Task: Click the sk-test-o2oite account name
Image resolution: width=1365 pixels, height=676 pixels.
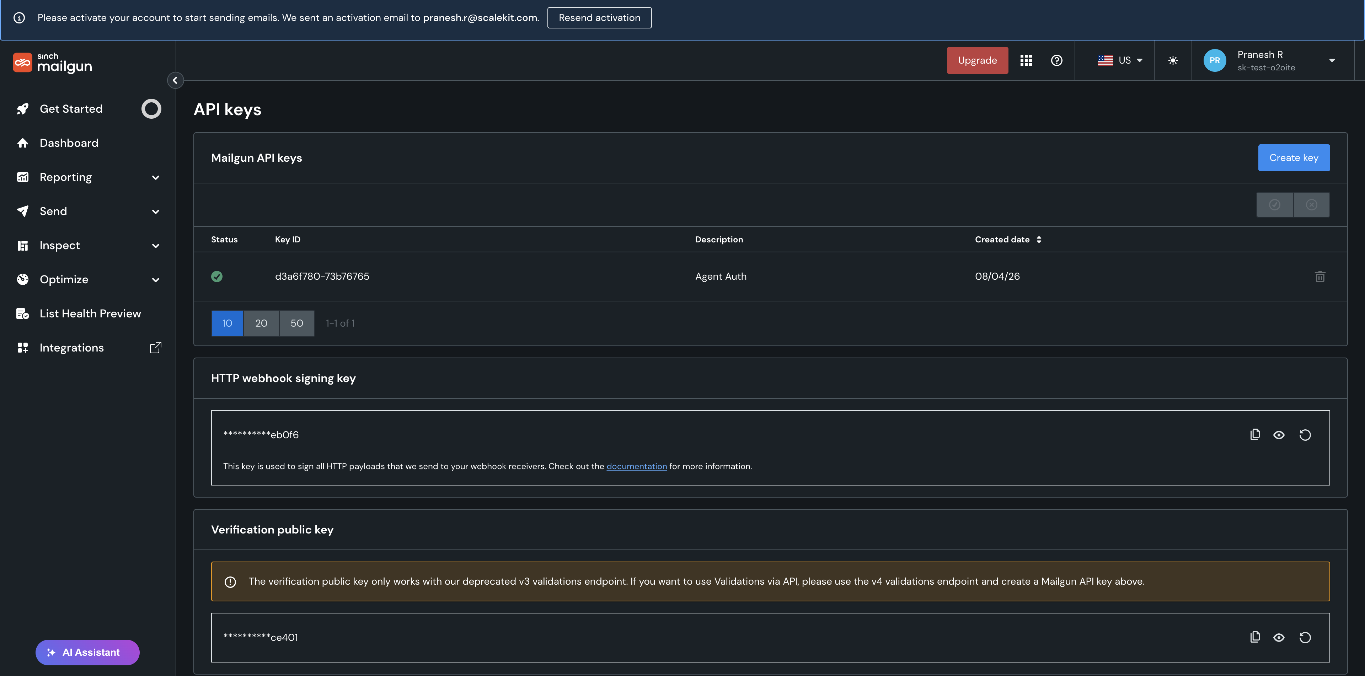Action: point(1266,68)
